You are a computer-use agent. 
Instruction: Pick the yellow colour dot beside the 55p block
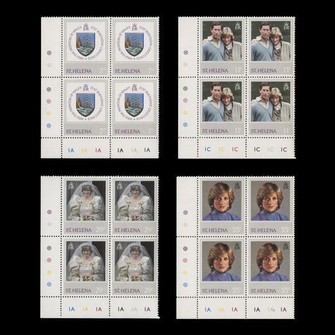(185, 273)
